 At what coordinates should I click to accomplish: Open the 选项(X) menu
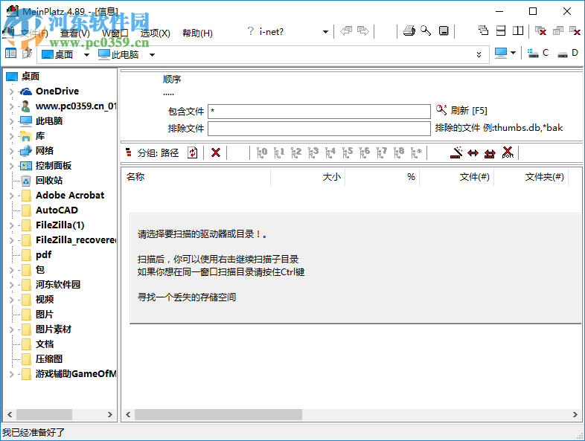(x=156, y=33)
